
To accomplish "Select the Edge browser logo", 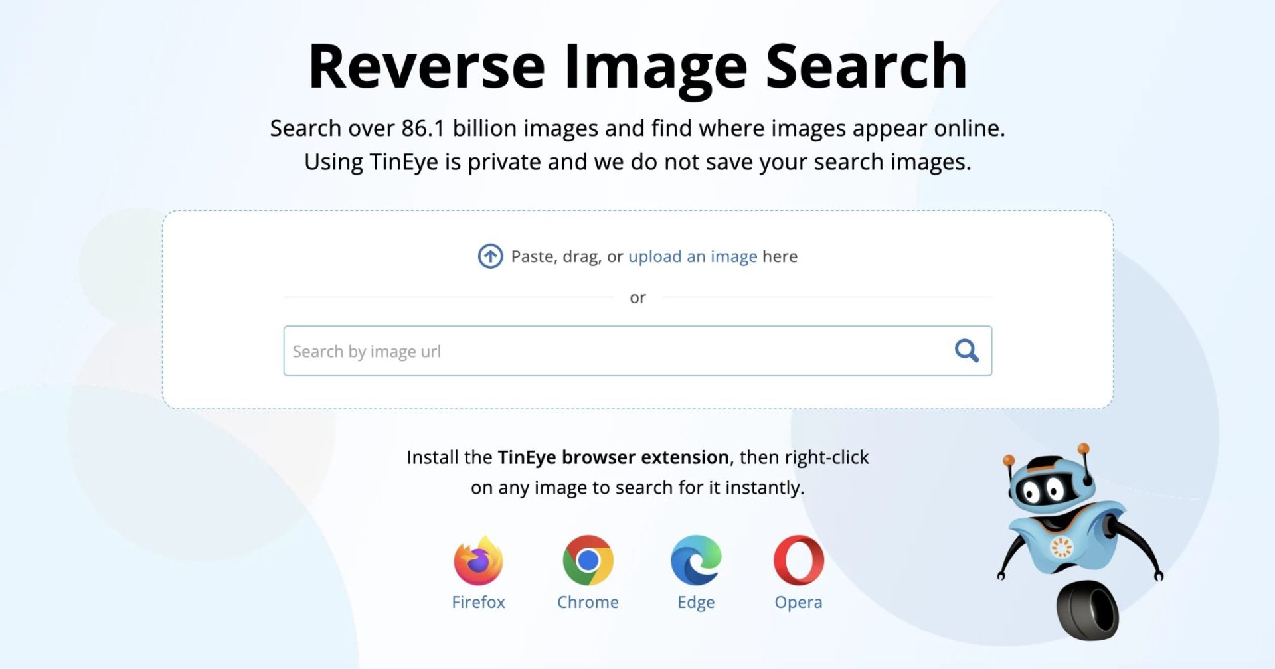I will coord(696,561).
